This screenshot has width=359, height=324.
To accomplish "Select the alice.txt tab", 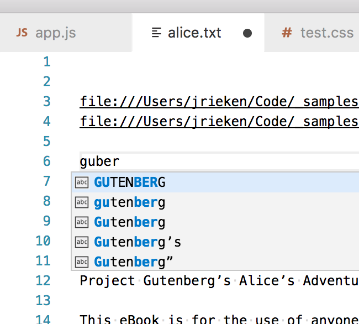I will [x=198, y=33].
